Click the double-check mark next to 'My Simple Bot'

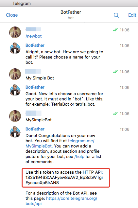115,72
